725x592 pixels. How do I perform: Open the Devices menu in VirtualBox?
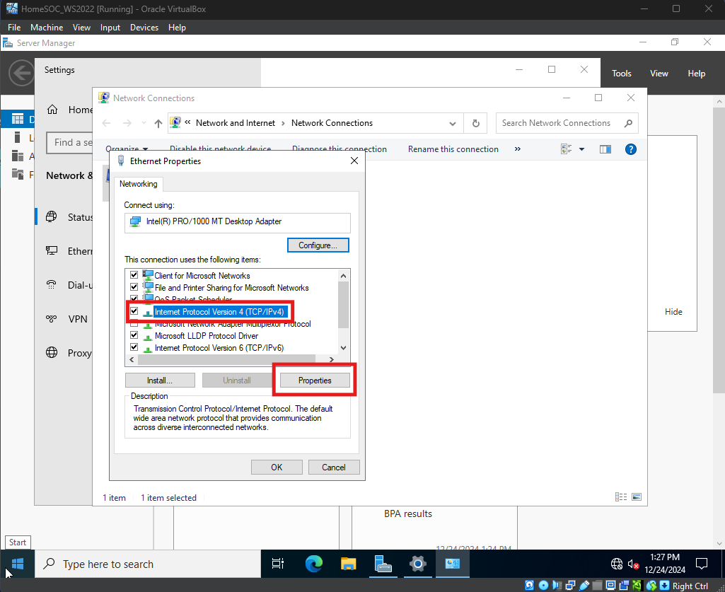(144, 28)
